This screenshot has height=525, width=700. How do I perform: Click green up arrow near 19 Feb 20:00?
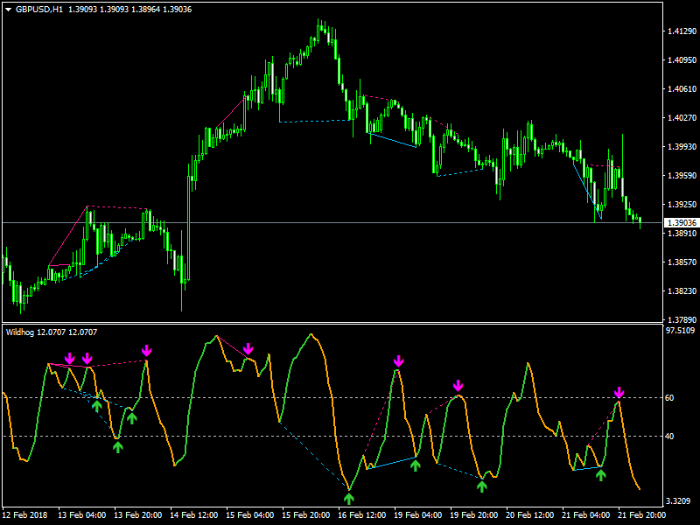coord(481,486)
